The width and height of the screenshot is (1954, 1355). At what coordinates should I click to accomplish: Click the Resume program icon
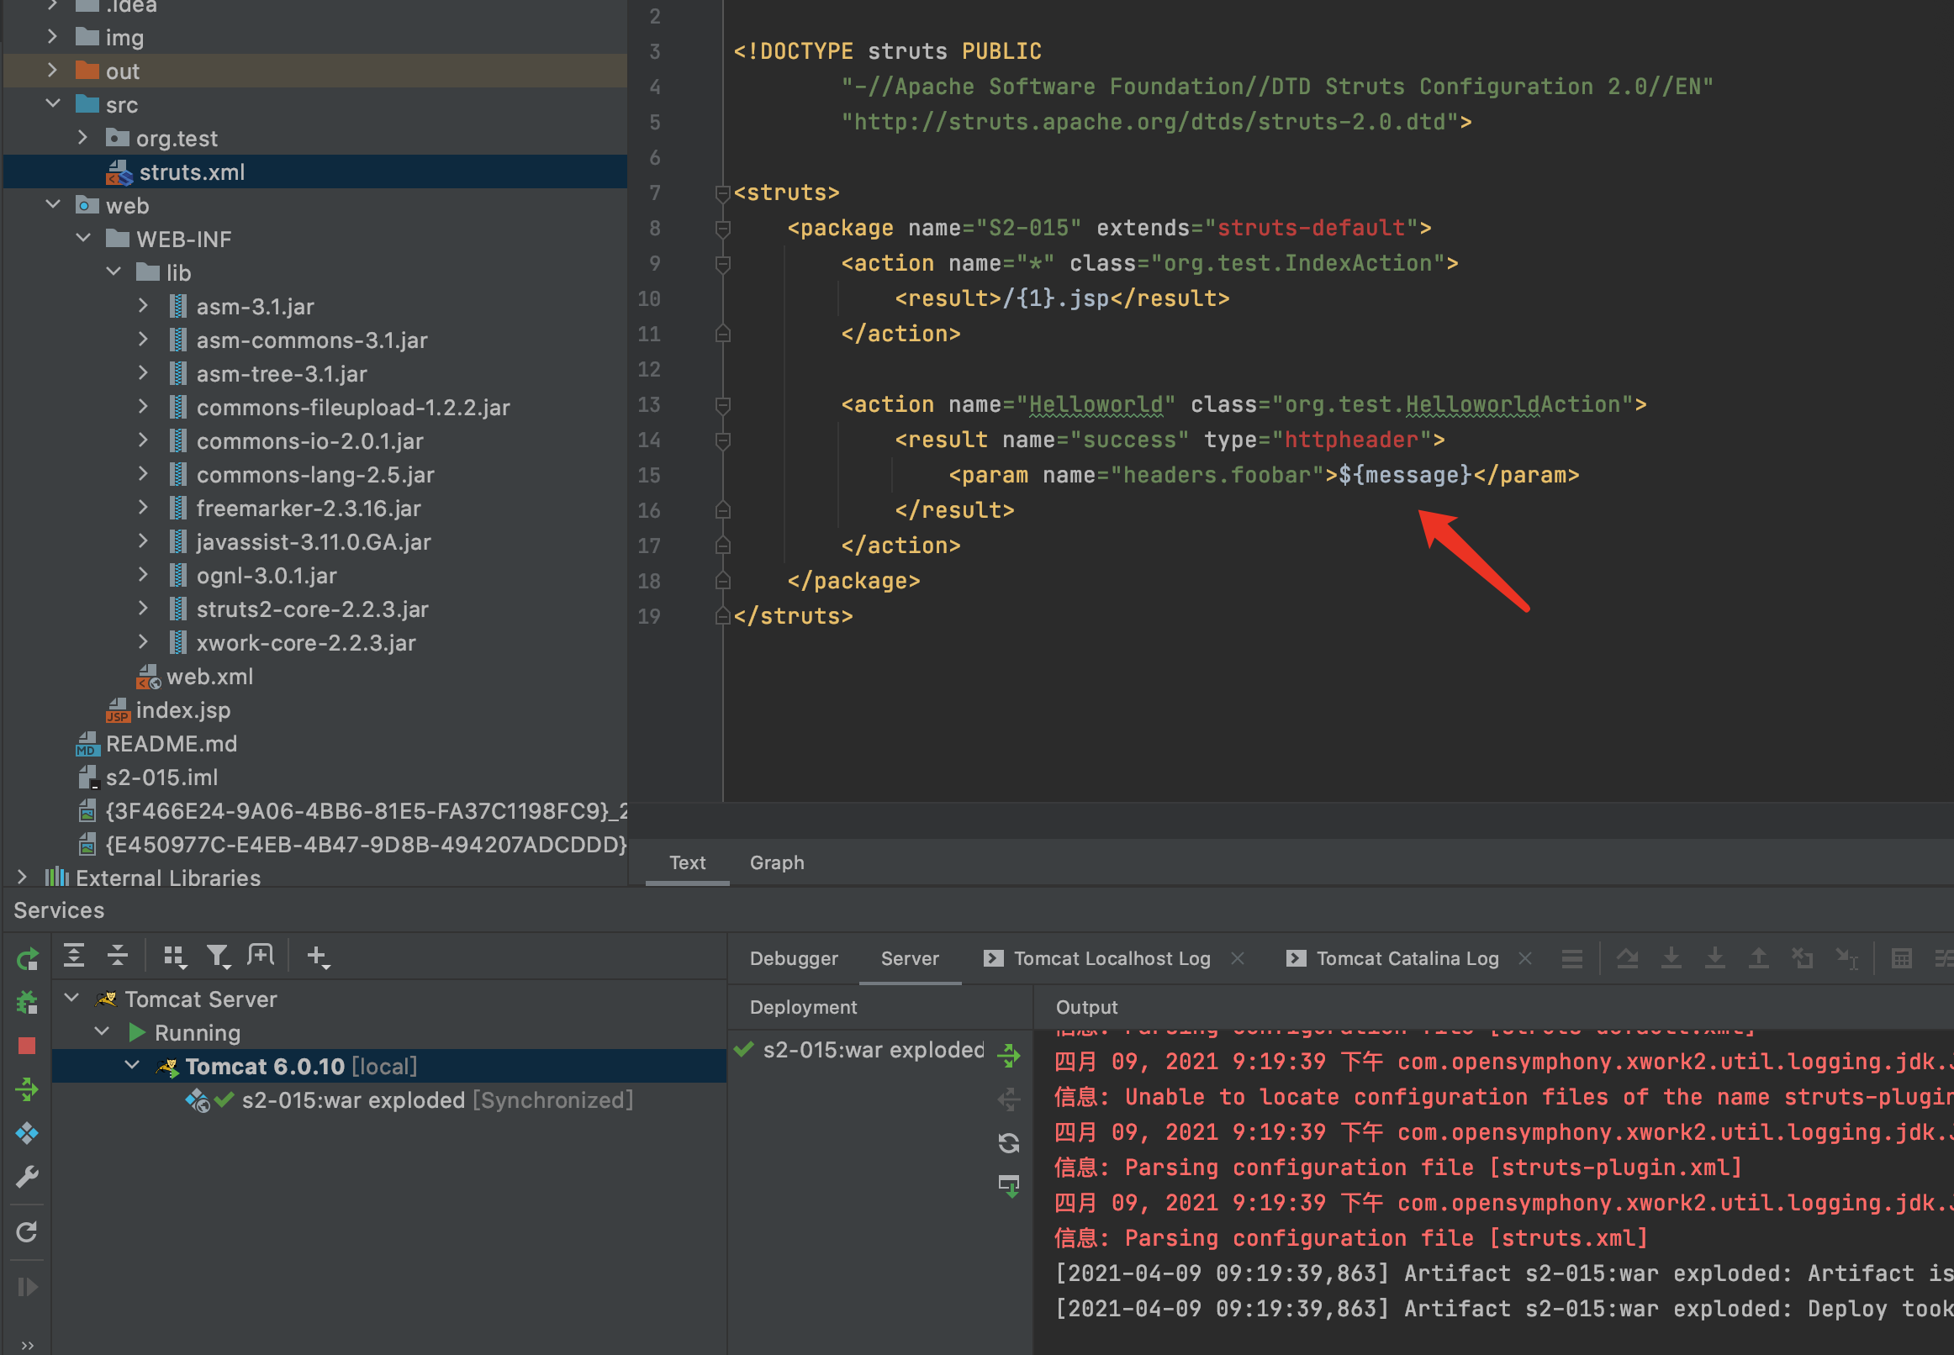(27, 1287)
